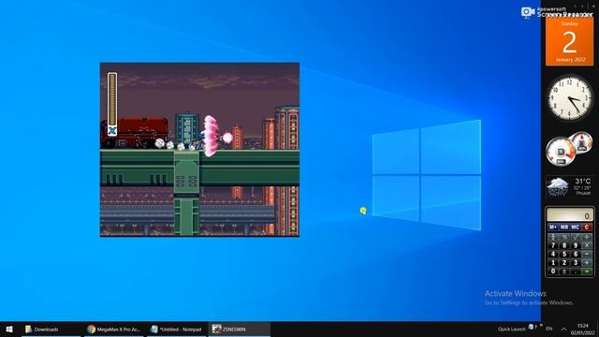Open the Windows Start menu

9,329
